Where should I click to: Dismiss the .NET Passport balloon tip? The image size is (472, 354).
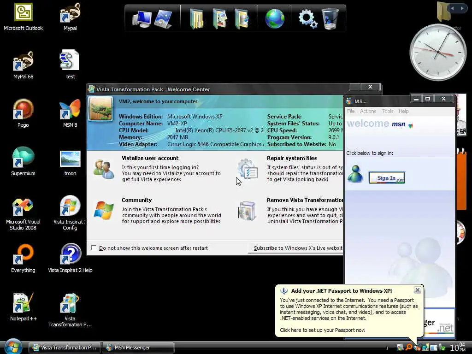(417, 290)
